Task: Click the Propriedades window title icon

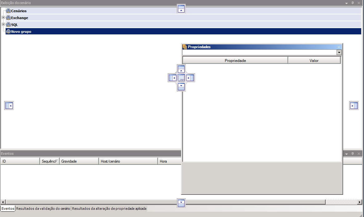Action: tap(185, 47)
